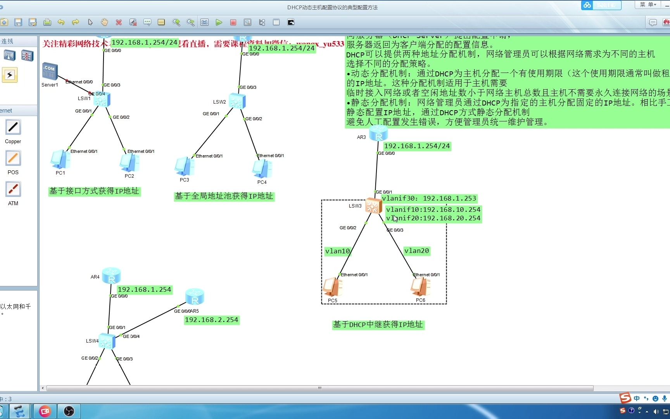Start devices with the green play button

(219, 22)
